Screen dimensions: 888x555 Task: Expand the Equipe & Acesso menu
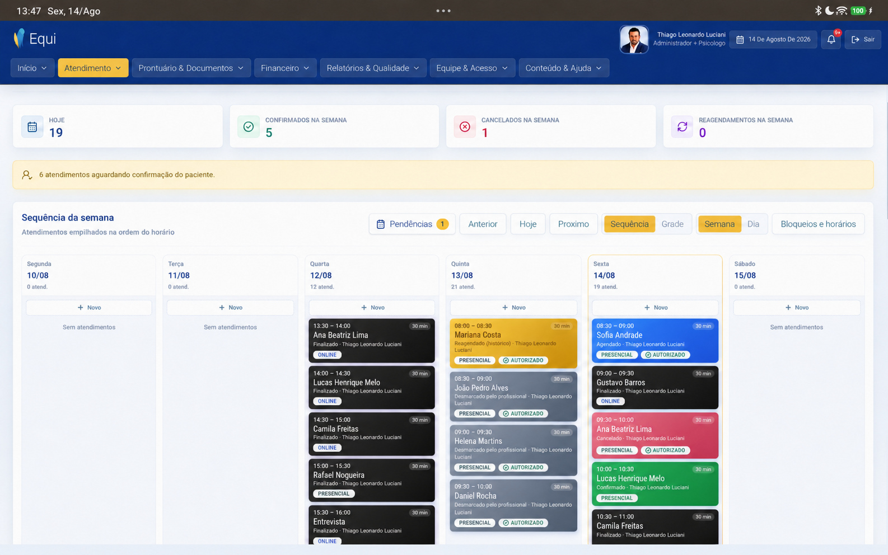click(472, 68)
